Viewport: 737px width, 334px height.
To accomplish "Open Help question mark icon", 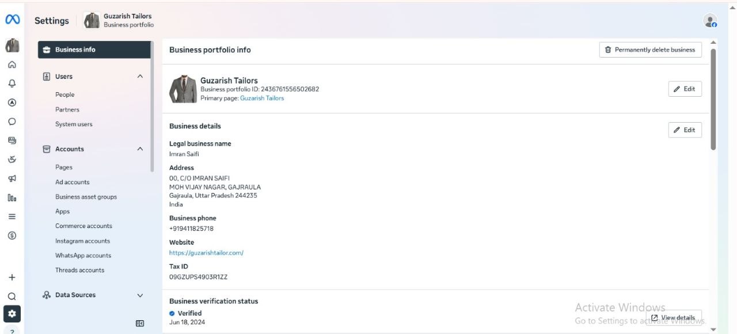I will [x=12, y=330].
